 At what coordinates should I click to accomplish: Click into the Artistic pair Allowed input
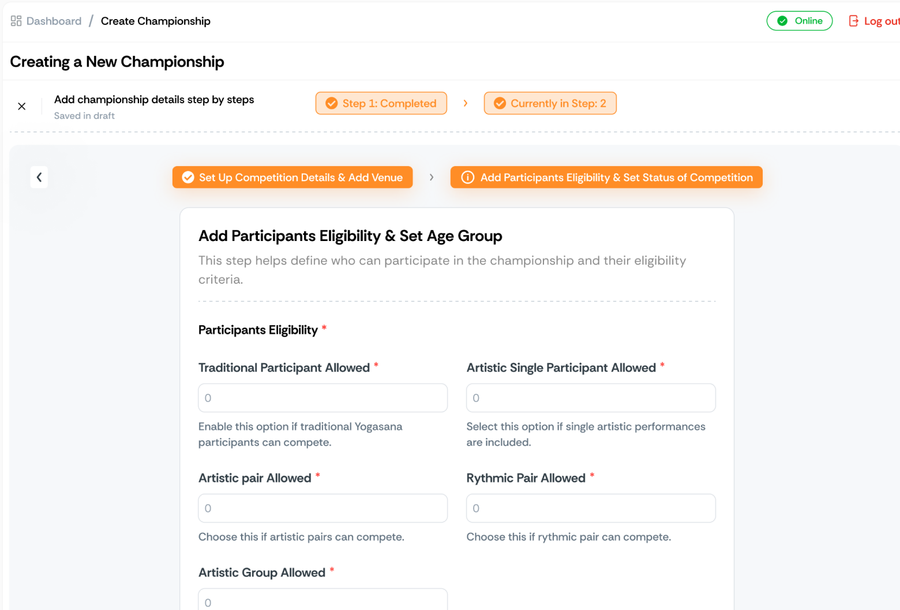click(x=322, y=508)
